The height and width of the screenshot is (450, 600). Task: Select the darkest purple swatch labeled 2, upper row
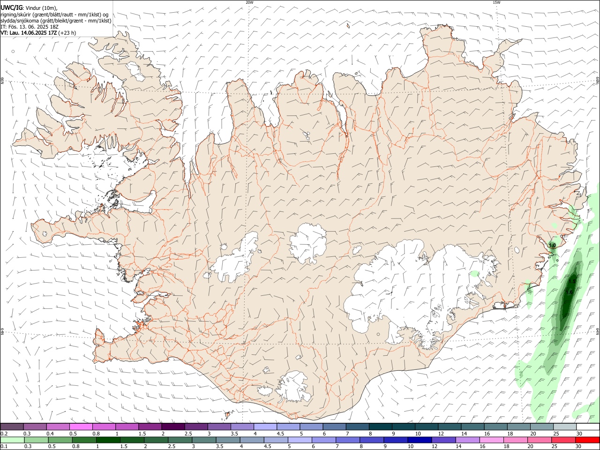172,427
